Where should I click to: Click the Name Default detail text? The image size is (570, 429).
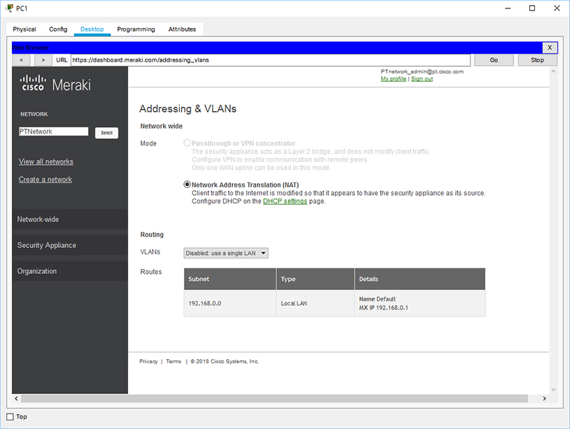tap(378, 299)
